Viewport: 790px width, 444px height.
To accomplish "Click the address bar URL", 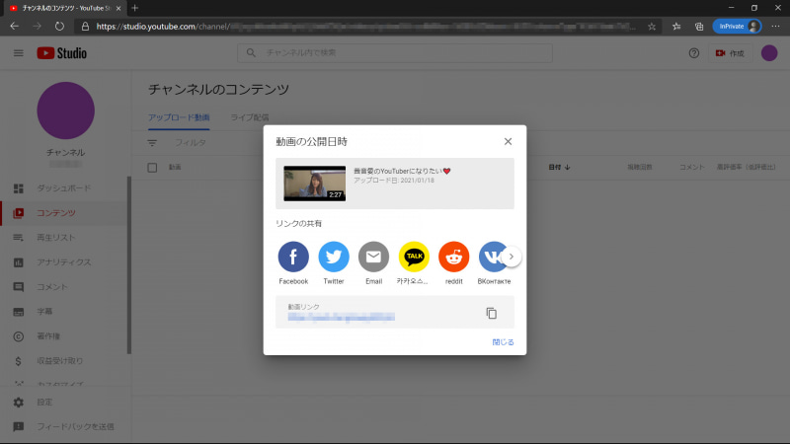I will [365, 27].
